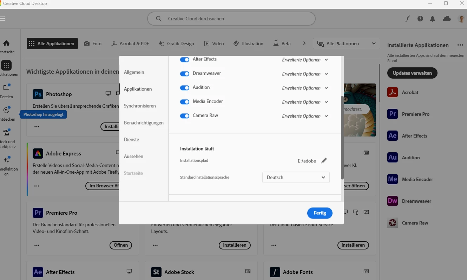Click Öffnen on Premiere Pro card
The width and height of the screenshot is (467, 280).
121,245
